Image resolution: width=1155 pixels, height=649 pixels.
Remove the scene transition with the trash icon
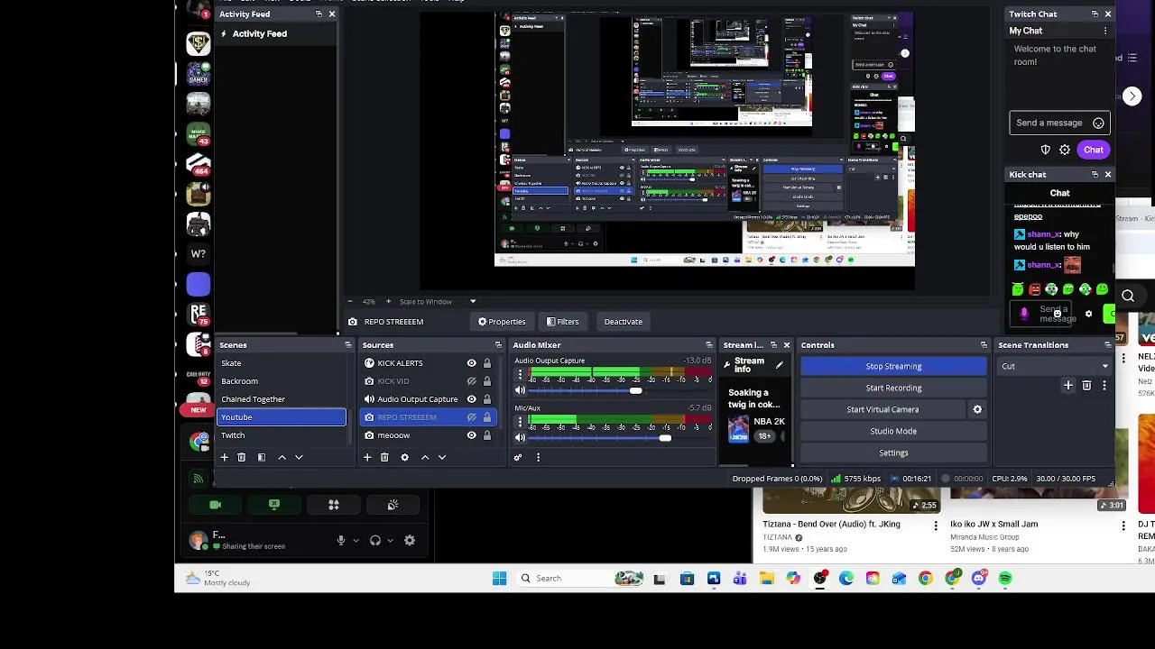(x=1086, y=385)
